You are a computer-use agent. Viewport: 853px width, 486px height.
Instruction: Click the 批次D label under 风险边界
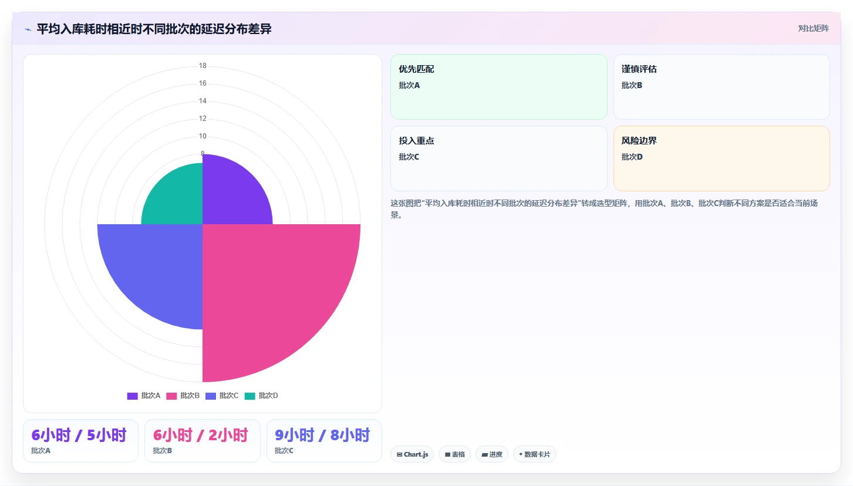(x=632, y=157)
